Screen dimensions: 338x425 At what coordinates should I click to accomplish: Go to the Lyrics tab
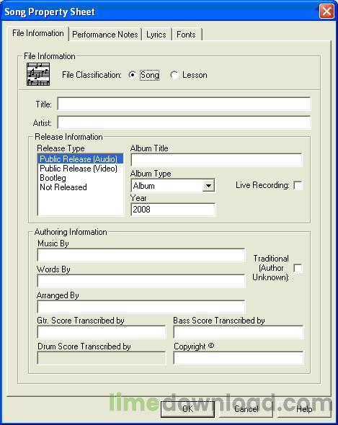156,35
